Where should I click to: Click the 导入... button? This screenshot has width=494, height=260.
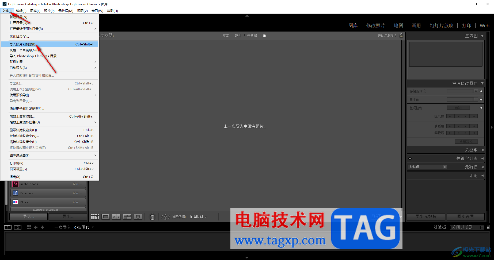(x=28, y=217)
